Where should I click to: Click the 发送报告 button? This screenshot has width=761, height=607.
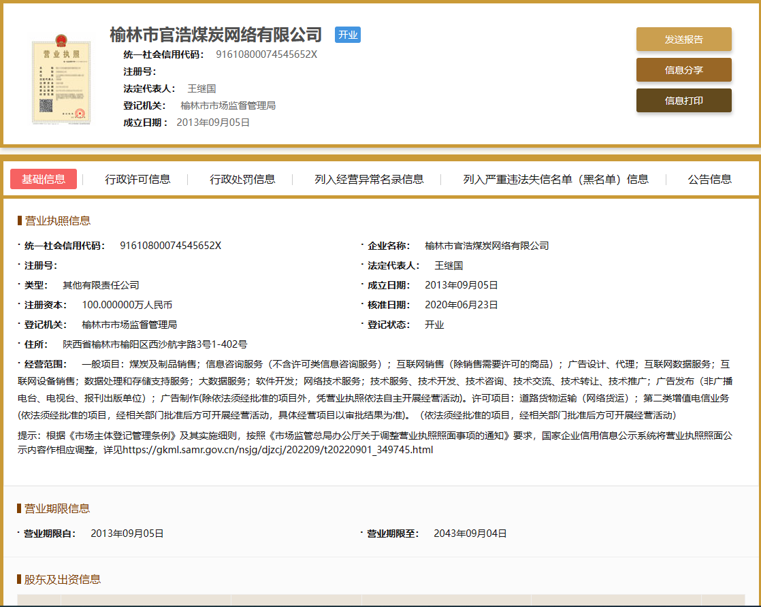pos(683,39)
